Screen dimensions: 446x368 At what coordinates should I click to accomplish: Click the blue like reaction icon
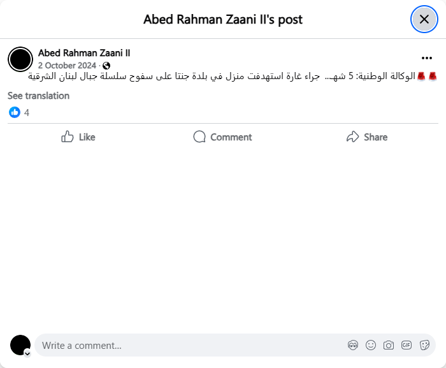(15, 112)
